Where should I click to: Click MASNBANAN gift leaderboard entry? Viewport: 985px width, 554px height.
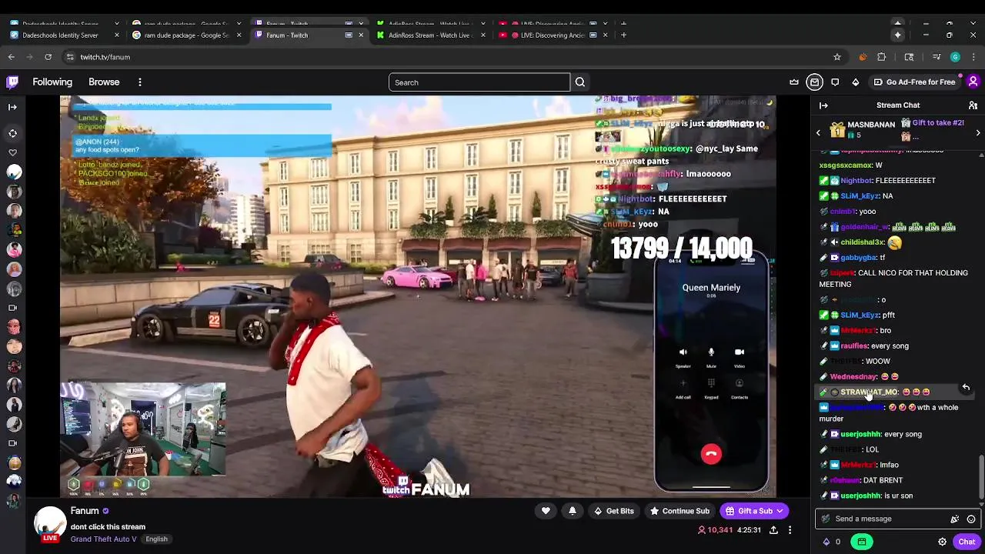pyautogui.click(x=862, y=129)
